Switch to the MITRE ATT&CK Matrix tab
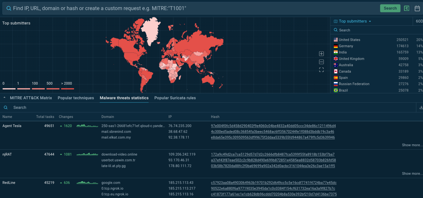Image resolution: width=423 pixels, height=198 pixels. 31,98
